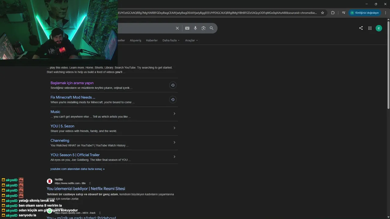390x219 pixels.
Task: Open the Chrome three-dot menu
Action: pyautogui.click(x=385, y=13)
